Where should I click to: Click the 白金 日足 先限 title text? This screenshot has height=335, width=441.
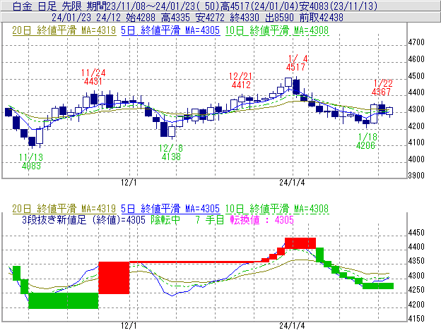[47, 6]
